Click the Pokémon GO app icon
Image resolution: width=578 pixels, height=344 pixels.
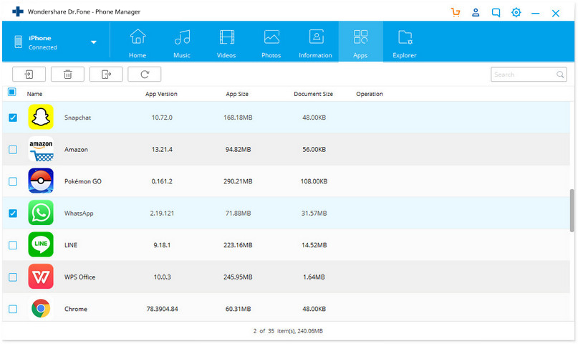point(41,181)
